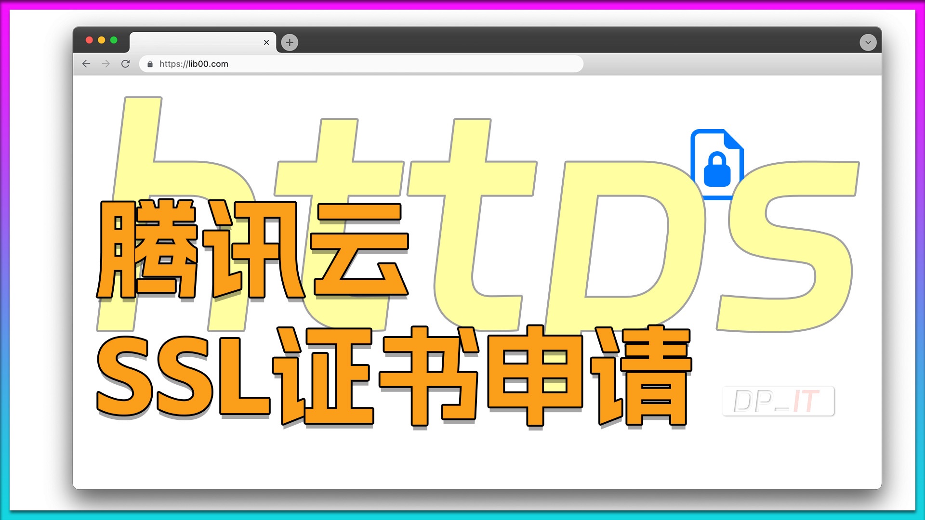925x520 pixels.
Task: Click the padlock icon in the address bar
Action: coord(150,64)
